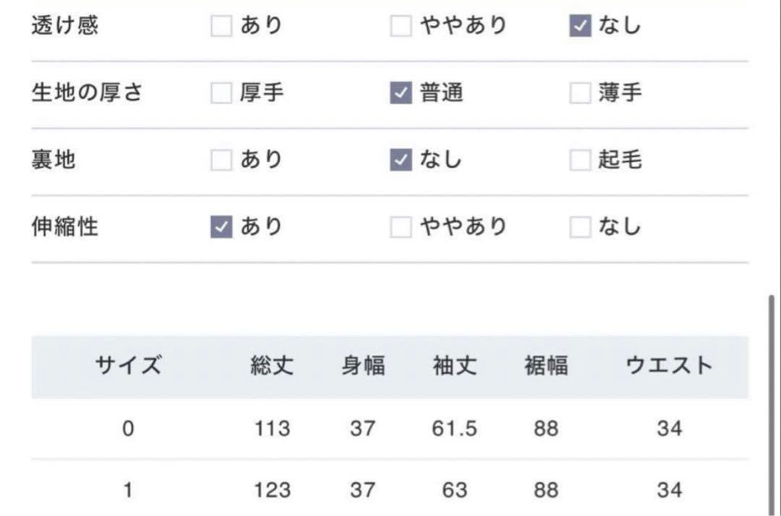Click the 61.5 sleeve length value
Viewport: 781px width, 516px height.
[x=455, y=429]
